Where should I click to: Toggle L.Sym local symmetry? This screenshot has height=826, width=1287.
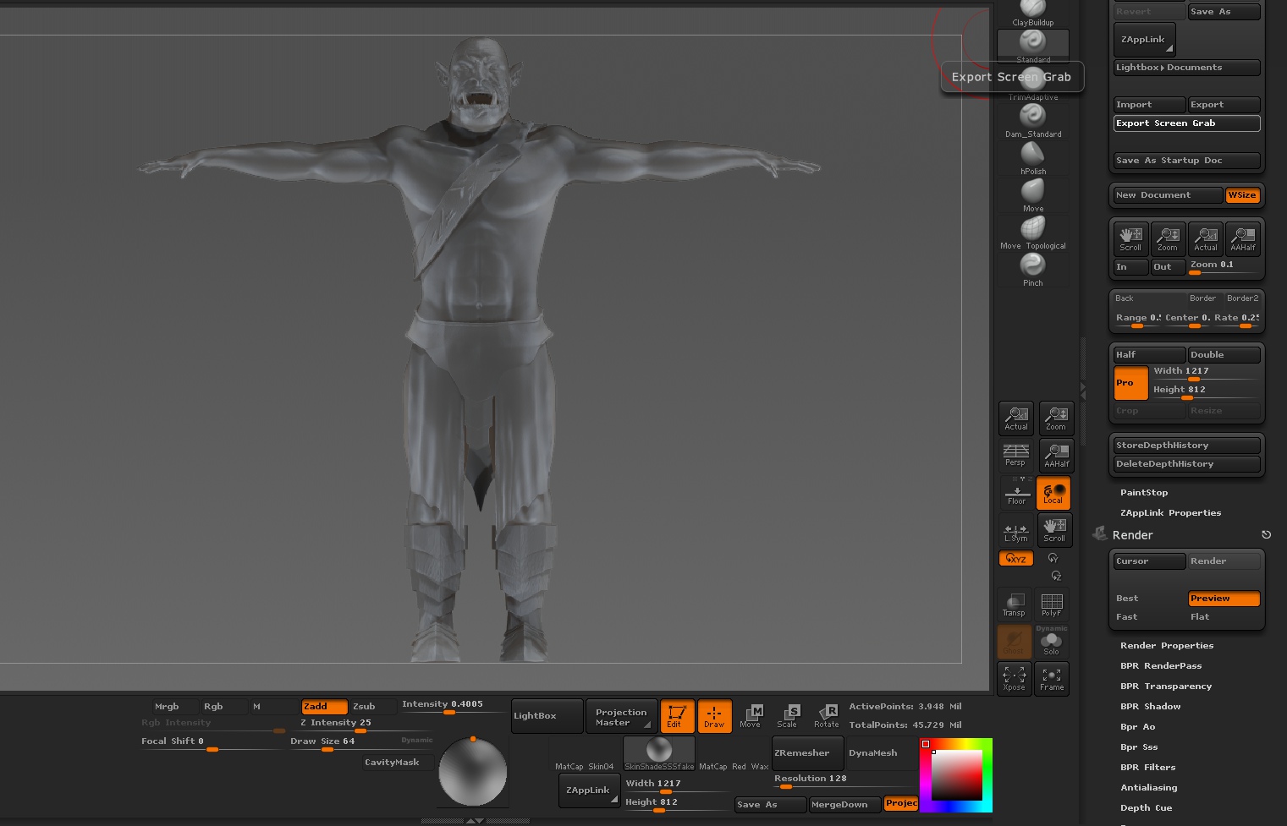coord(1016,529)
